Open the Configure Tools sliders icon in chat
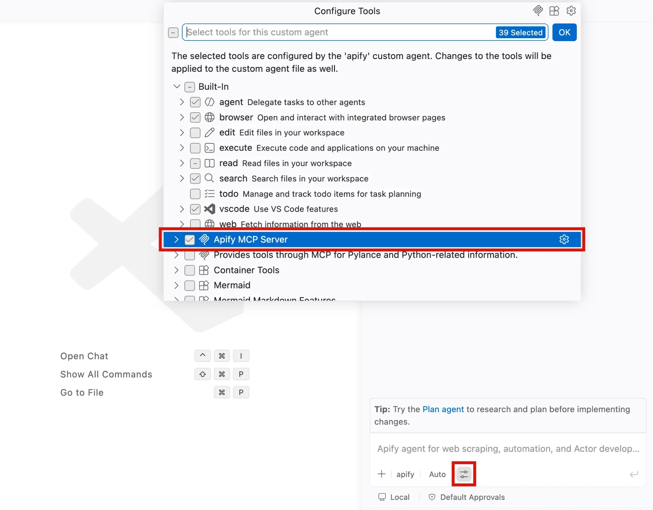The height and width of the screenshot is (510, 653). coord(464,474)
